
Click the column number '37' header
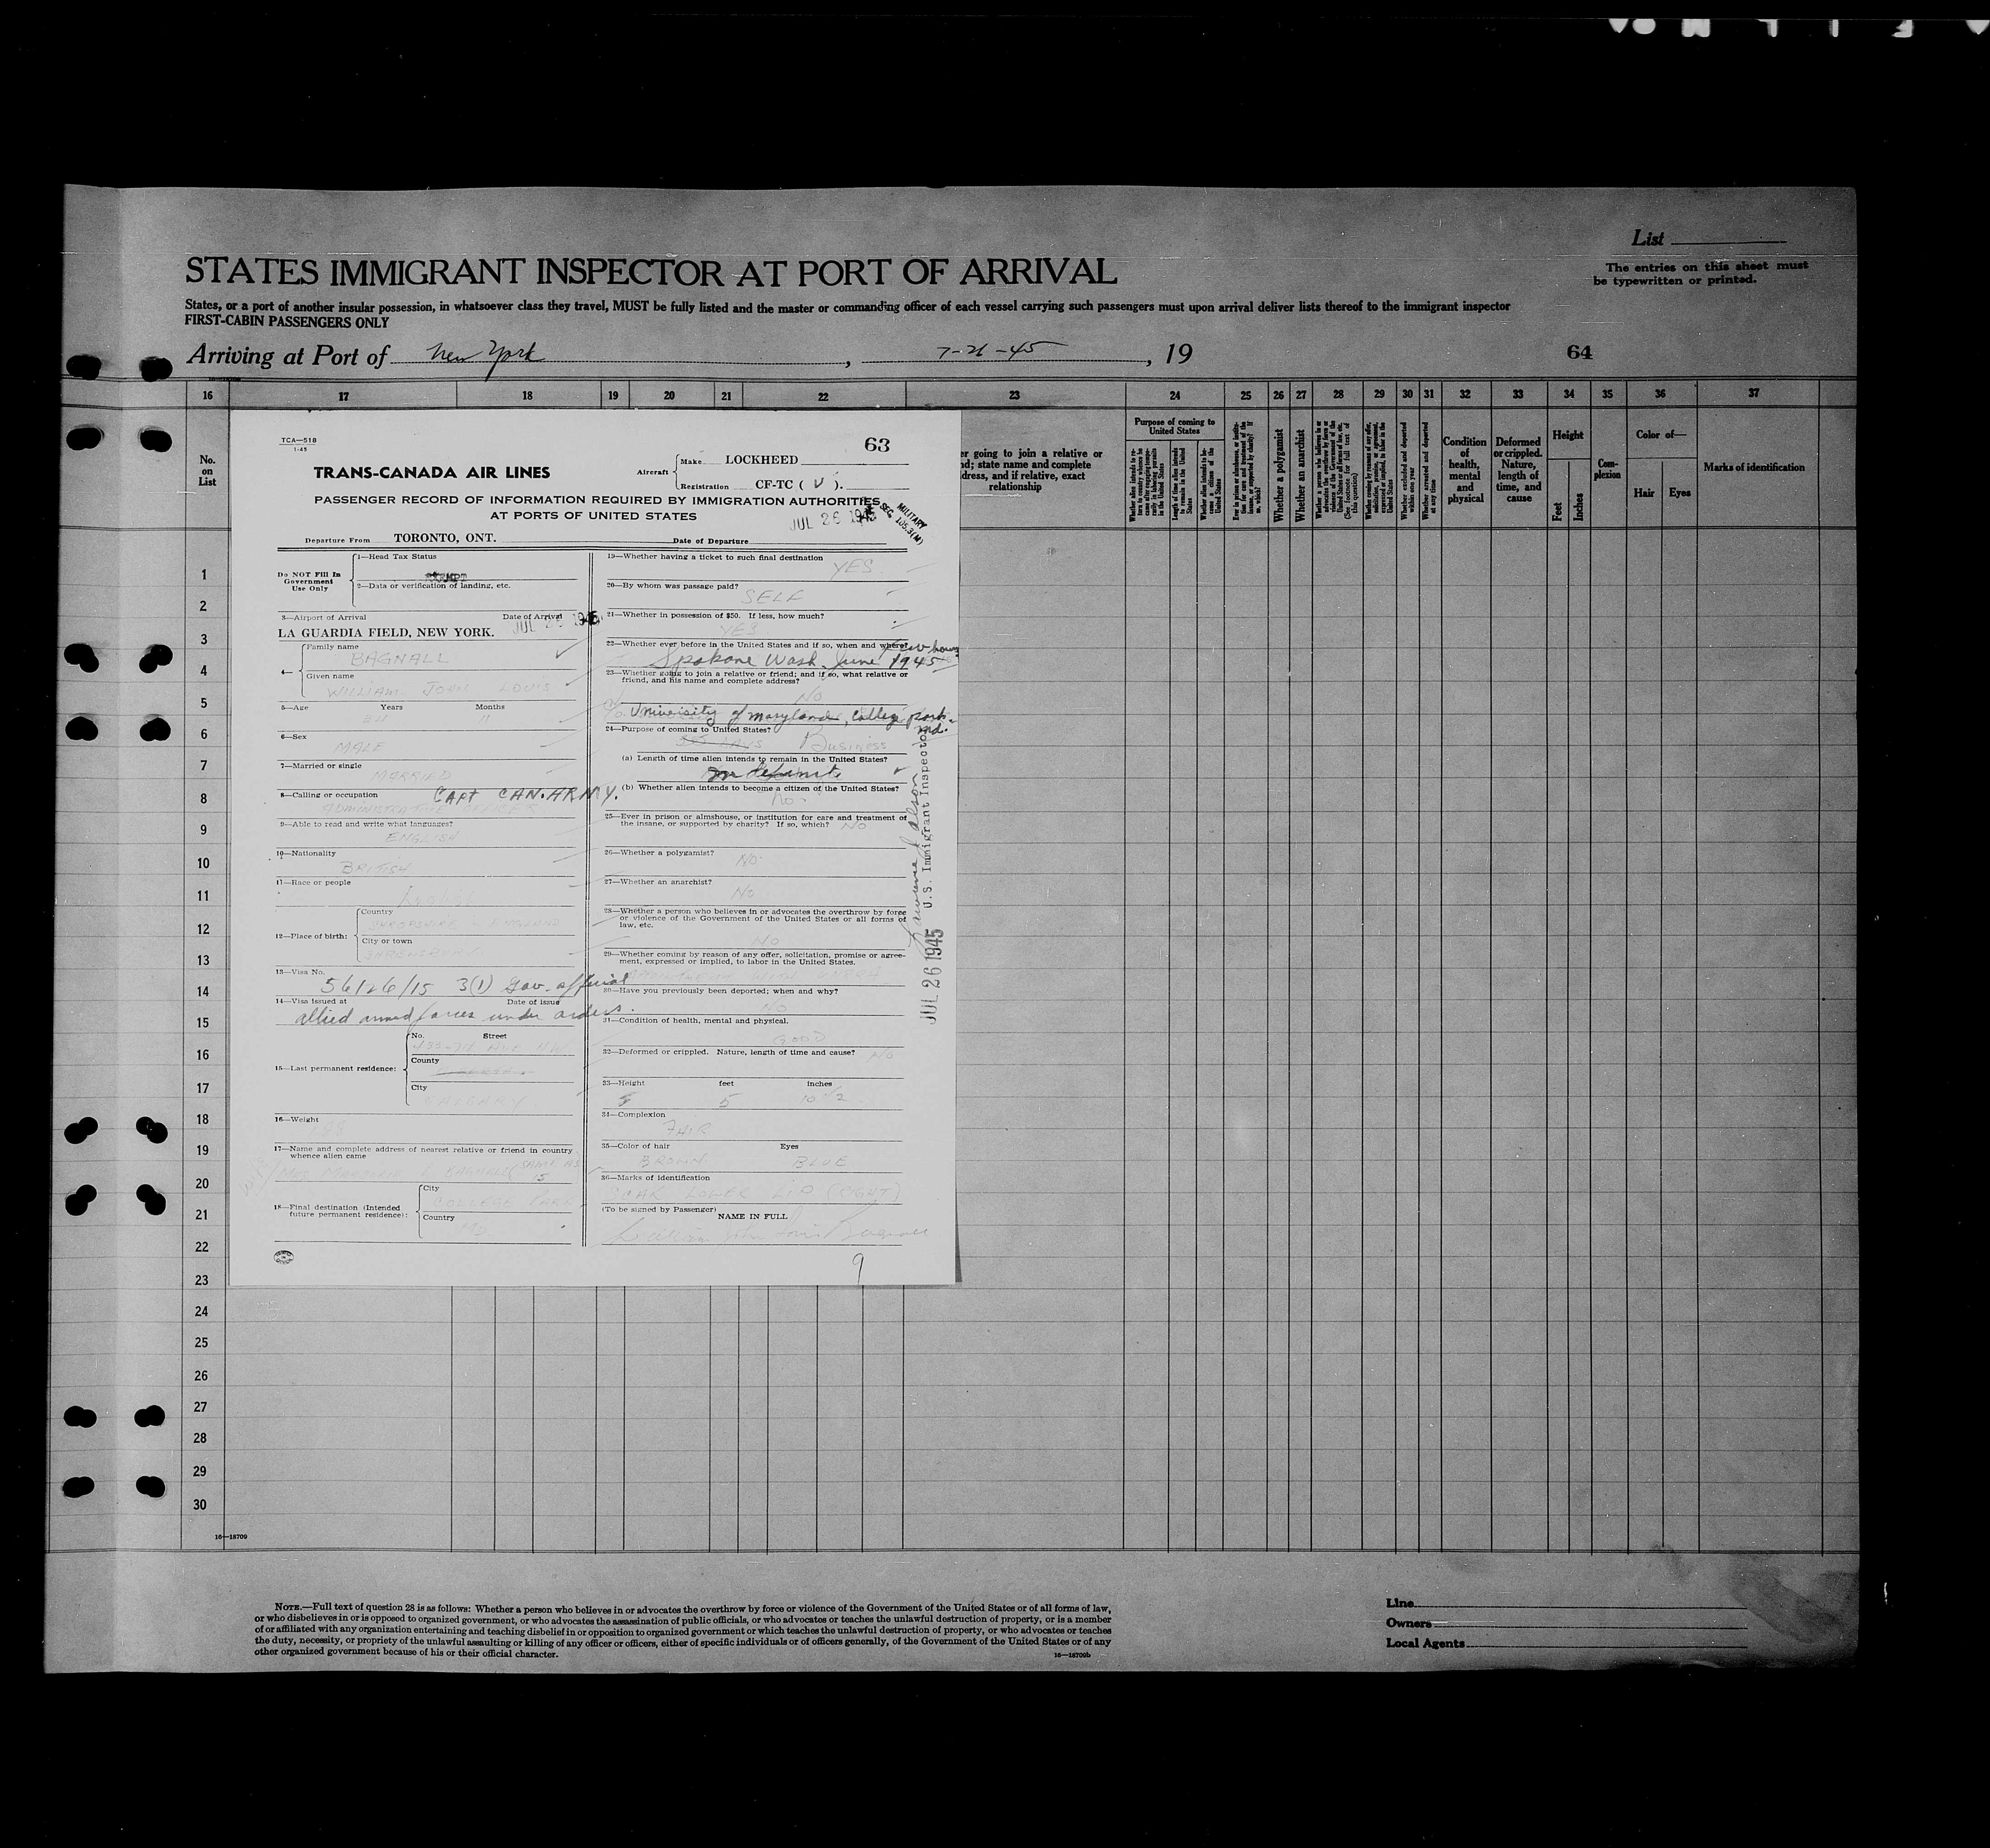coord(1753,394)
